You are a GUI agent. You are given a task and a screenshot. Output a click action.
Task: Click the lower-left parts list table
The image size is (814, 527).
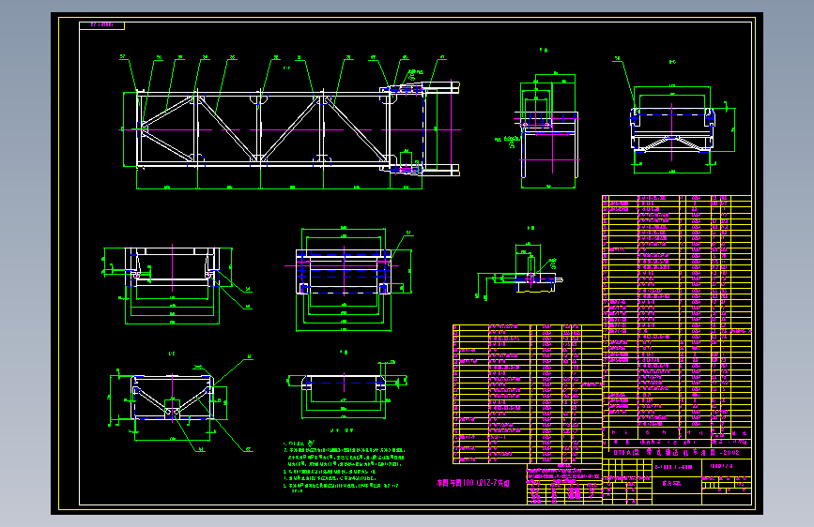pyautogui.click(x=528, y=394)
